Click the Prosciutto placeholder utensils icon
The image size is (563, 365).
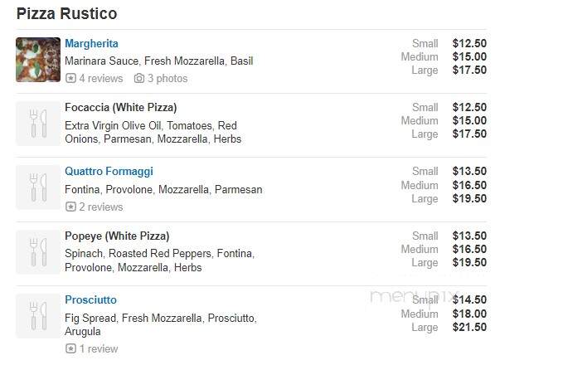point(38,316)
